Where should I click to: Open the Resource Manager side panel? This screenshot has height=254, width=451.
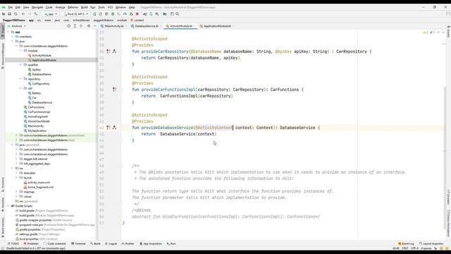click(x=3, y=56)
